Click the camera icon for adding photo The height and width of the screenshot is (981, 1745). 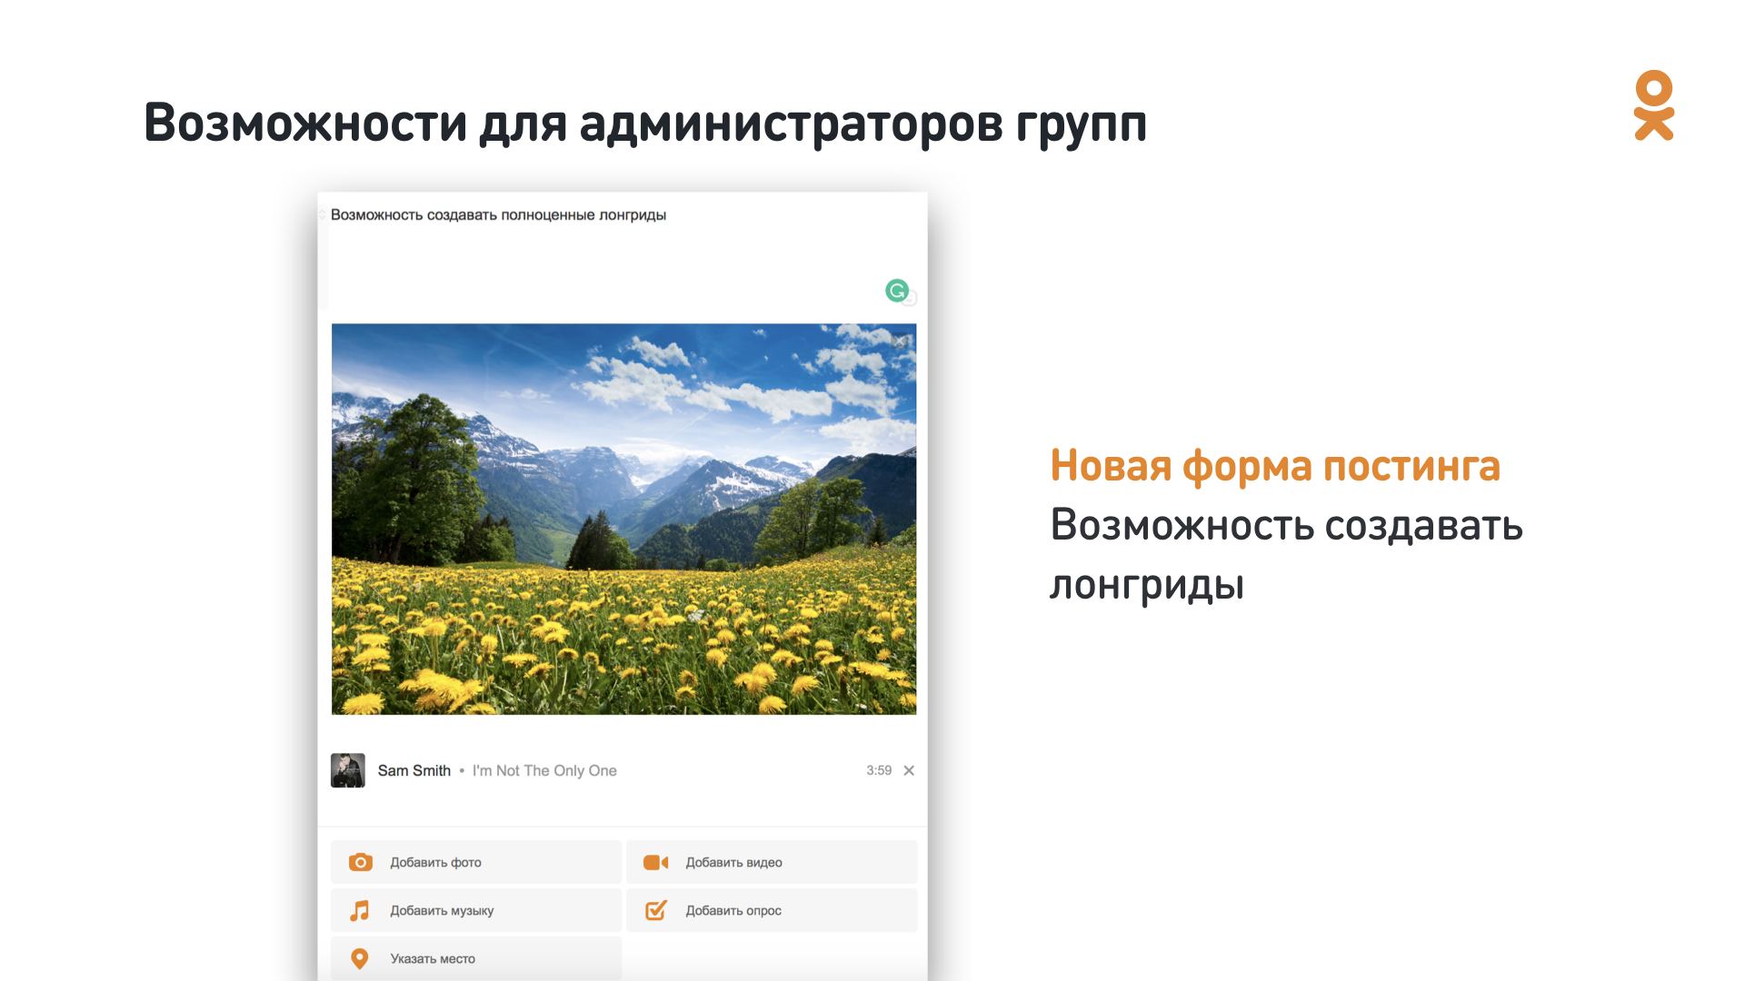coord(361,862)
